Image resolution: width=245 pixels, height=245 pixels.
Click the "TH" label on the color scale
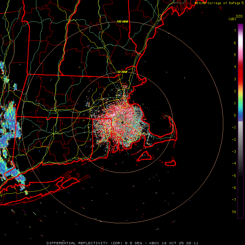tap(234, 212)
